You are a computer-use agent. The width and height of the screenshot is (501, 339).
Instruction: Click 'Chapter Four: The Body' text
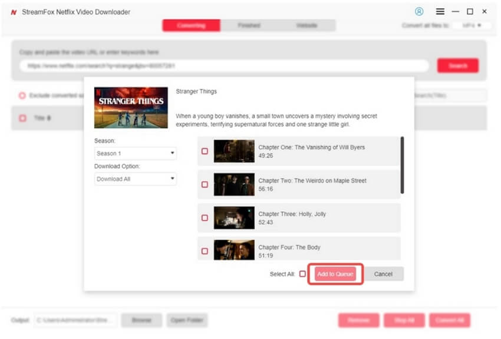289,247
